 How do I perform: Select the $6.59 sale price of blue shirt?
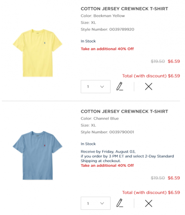point(174,178)
